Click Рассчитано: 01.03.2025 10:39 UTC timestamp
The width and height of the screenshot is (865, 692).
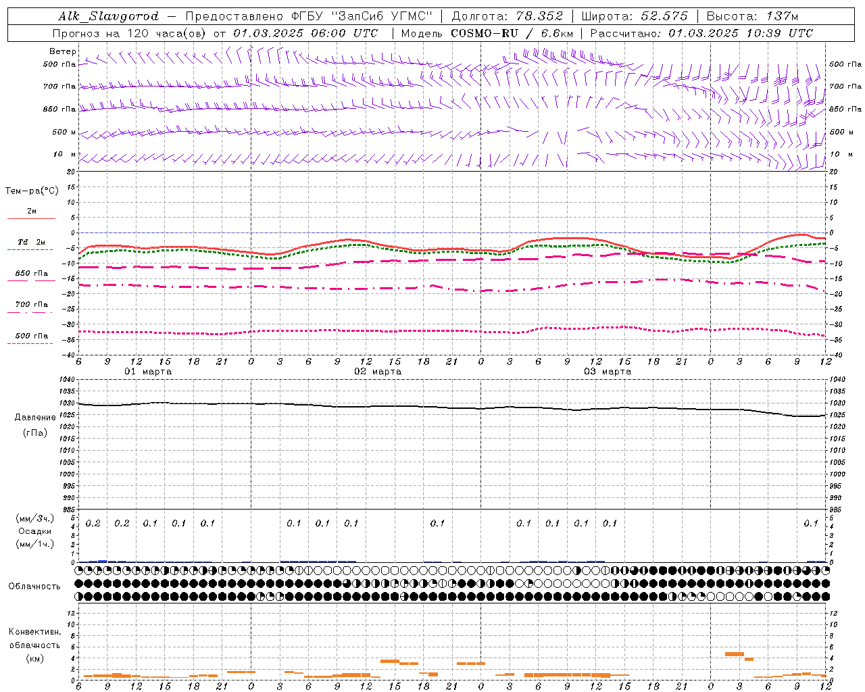701,33
